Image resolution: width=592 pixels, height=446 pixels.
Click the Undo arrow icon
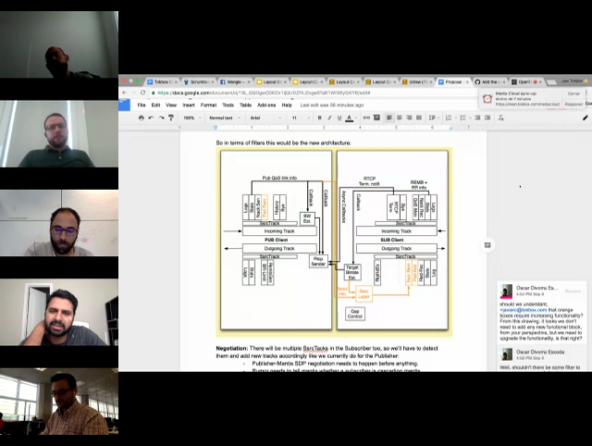[x=151, y=118]
